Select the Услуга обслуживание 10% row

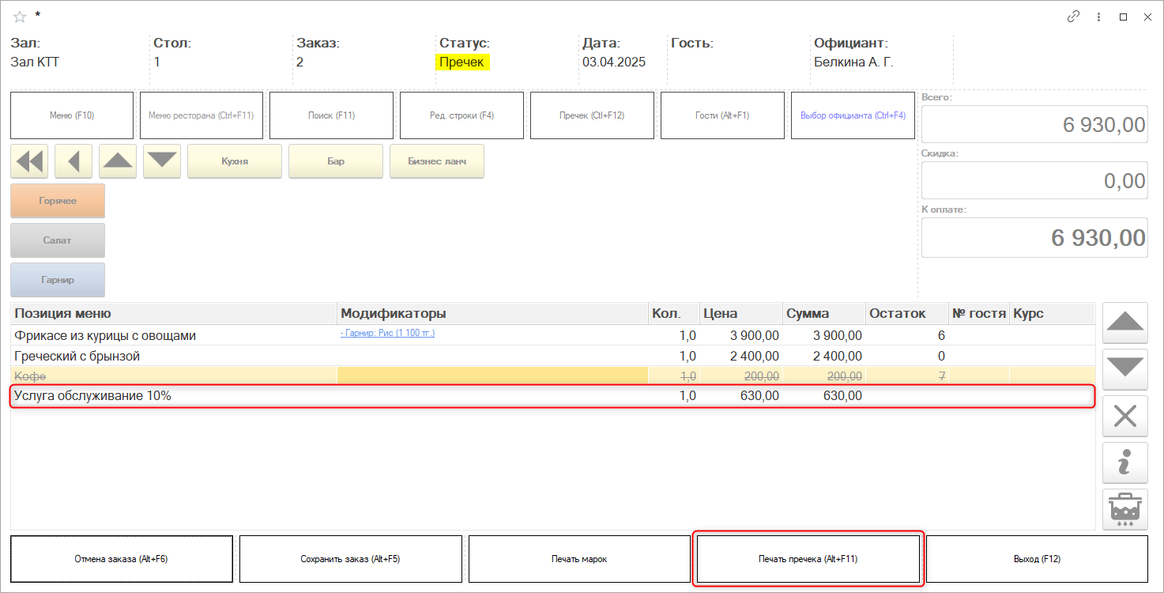pos(316,396)
